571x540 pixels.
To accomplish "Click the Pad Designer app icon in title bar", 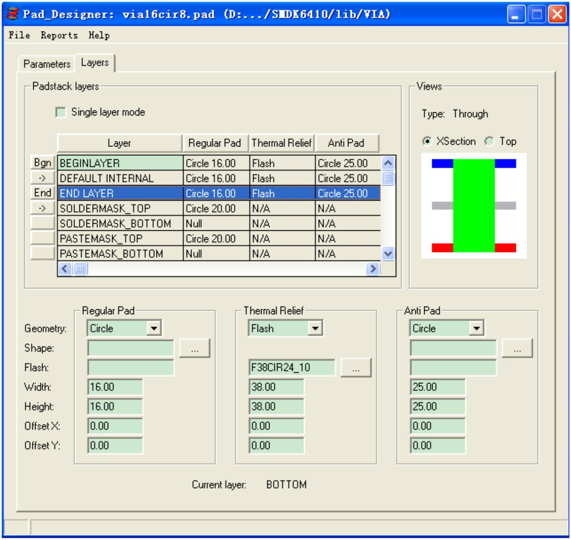I will 13,14.
